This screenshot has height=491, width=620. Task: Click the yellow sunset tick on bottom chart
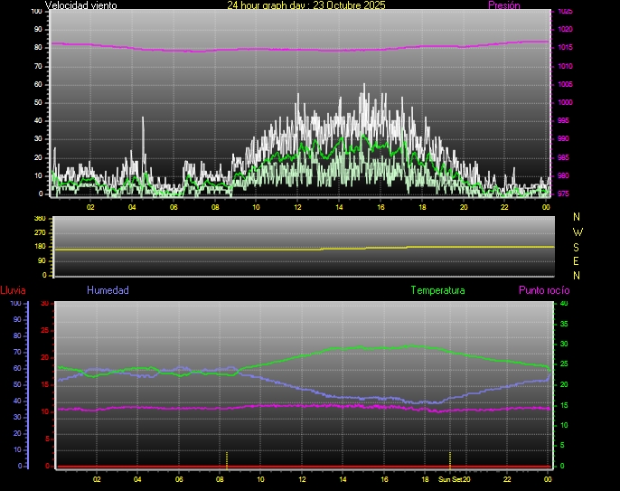pos(450,458)
